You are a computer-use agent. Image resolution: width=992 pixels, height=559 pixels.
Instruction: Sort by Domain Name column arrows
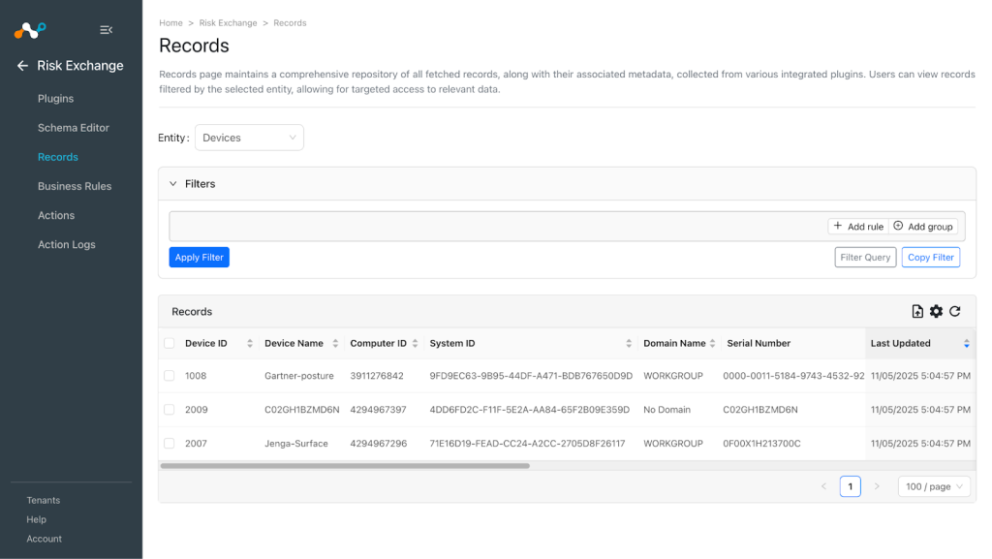(712, 343)
